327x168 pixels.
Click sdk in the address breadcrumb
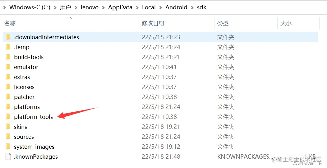(x=202, y=7)
